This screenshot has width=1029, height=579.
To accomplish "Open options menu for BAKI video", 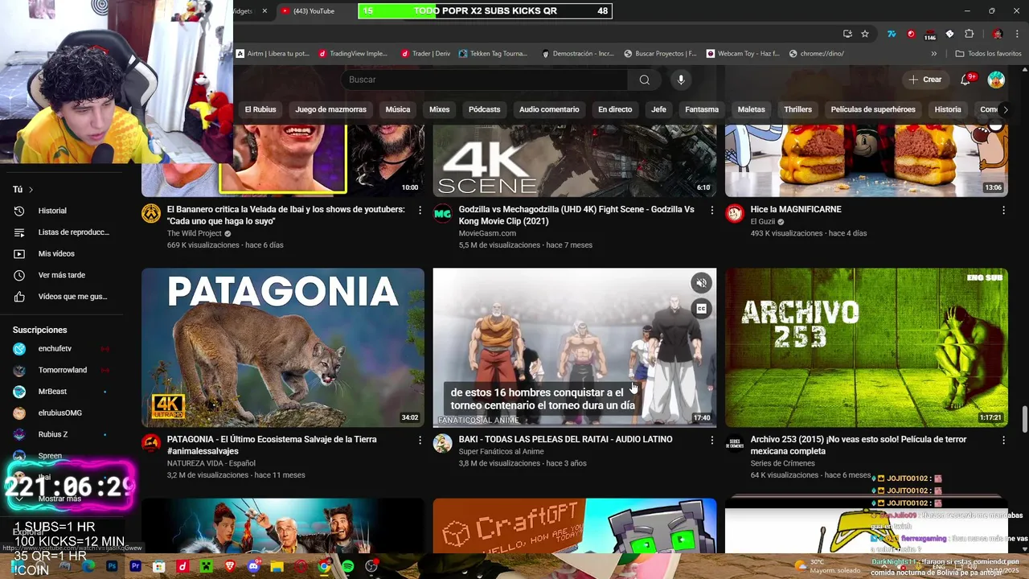I will [711, 440].
